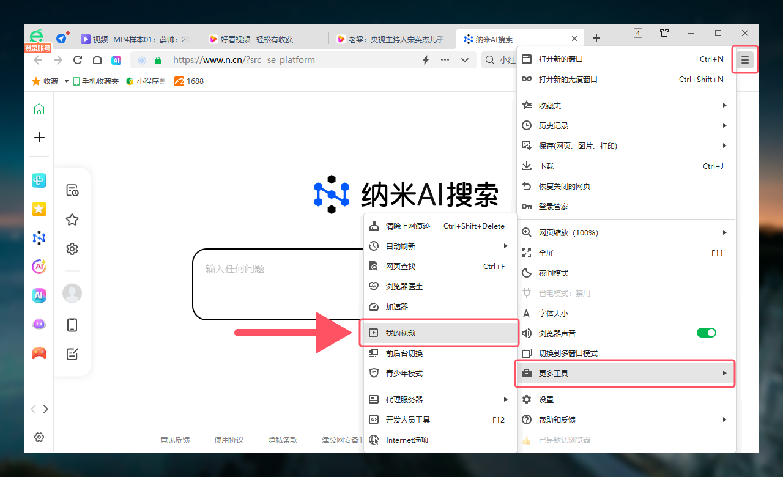Click the star favorites icon in the floating panel

click(72, 220)
